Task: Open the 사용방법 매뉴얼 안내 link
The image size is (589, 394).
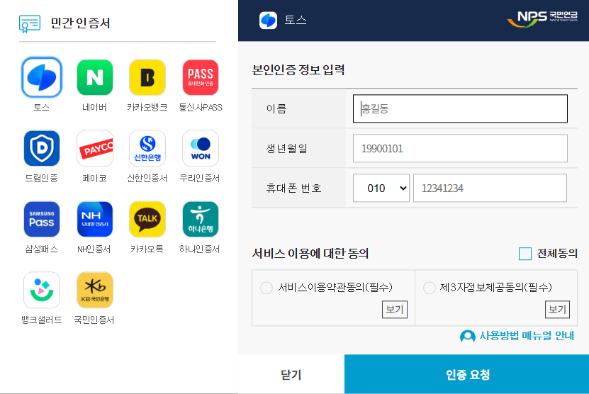Action: pyautogui.click(x=527, y=336)
